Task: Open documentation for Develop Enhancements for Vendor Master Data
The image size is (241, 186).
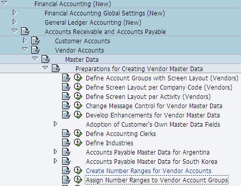Action: pyautogui.click(x=66, y=115)
